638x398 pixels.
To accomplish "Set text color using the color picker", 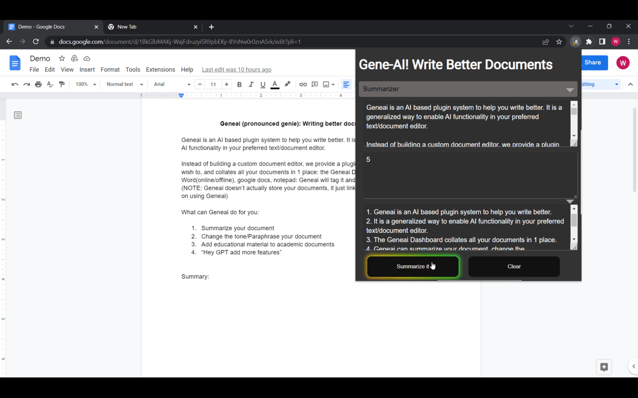I will click(x=275, y=84).
